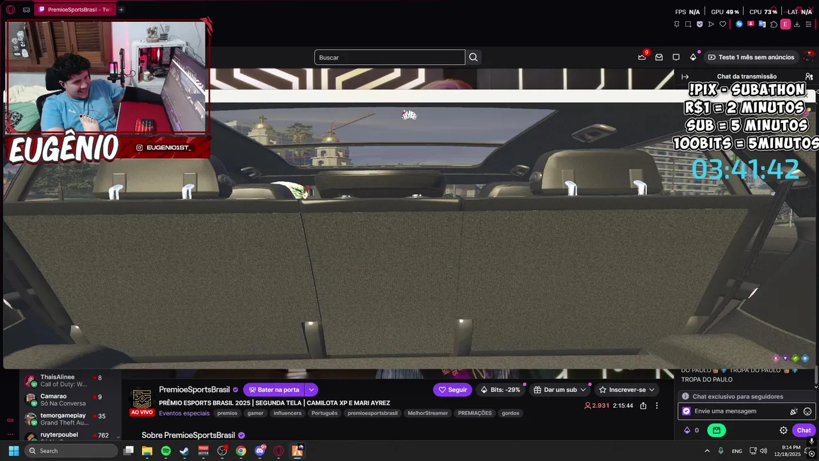Bookmark page with the heart icon
The height and width of the screenshot is (461, 819).
pyautogui.click(x=722, y=24)
